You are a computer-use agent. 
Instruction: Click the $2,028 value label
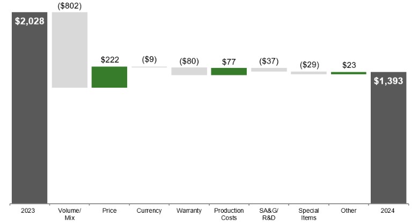(x=30, y=21)
